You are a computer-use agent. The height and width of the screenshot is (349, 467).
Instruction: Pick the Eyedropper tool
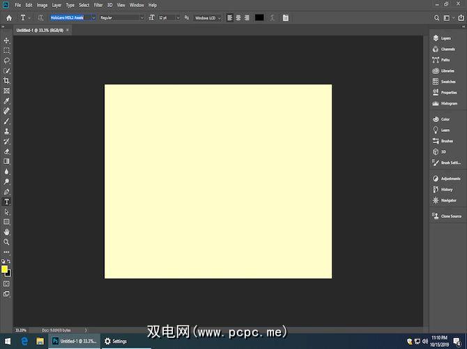point(7,101)
